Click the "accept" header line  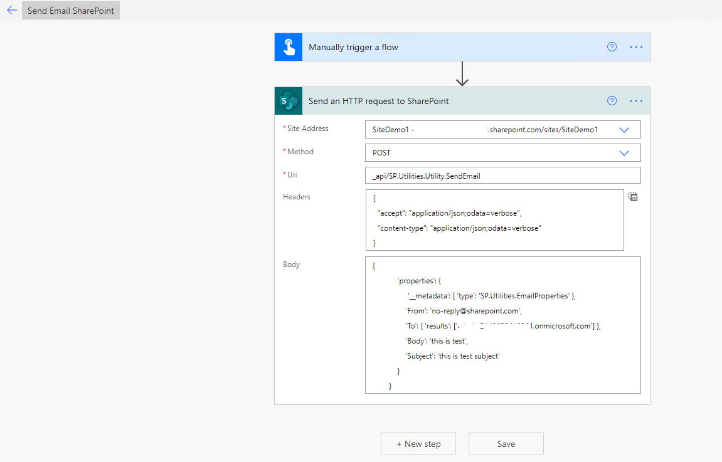[x=449, y=213]
